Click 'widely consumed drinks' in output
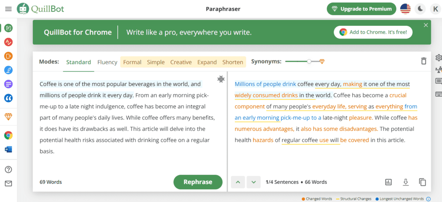The image size is (442, 202). click(266, 95)
